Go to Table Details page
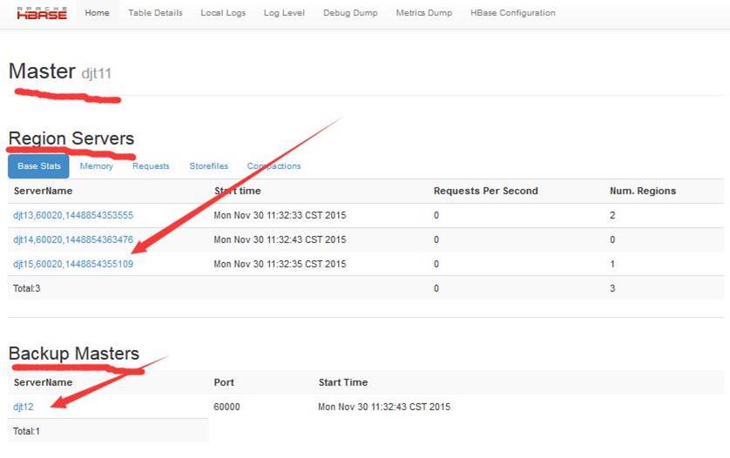 (155, 13)
